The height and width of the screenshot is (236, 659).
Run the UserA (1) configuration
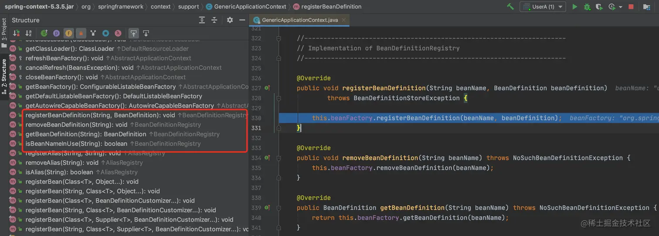pos(574,7)
